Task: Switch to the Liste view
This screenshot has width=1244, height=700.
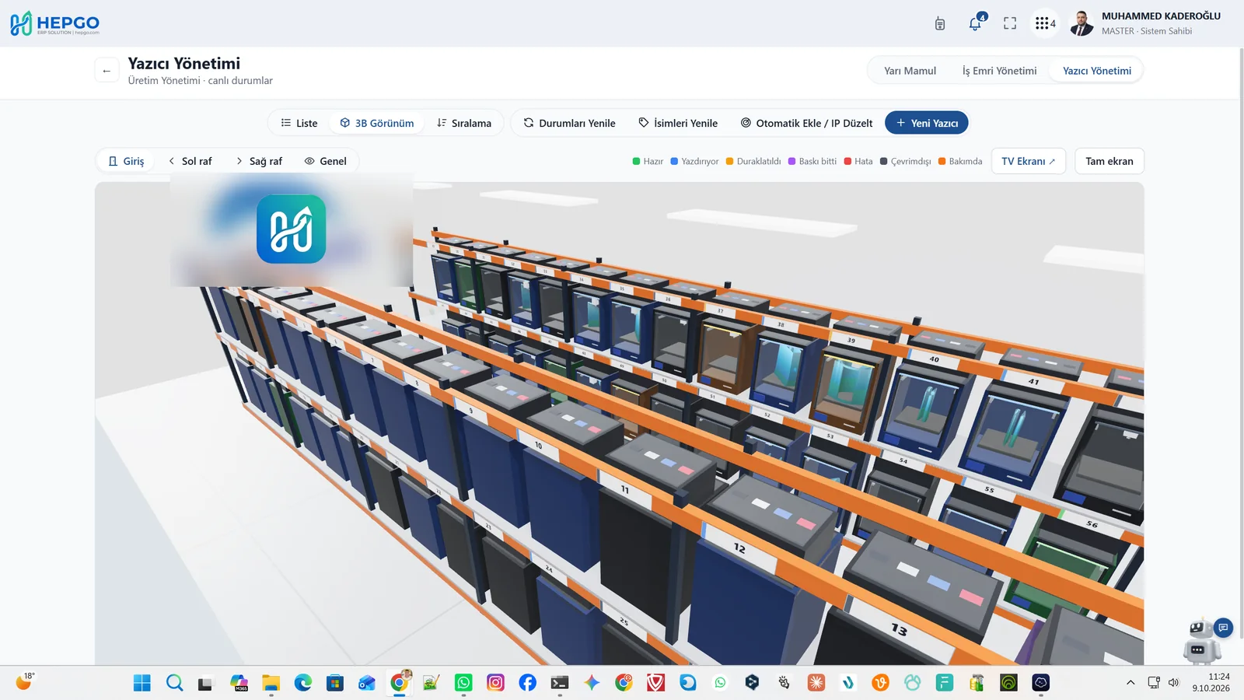Action: click(299, 123)
